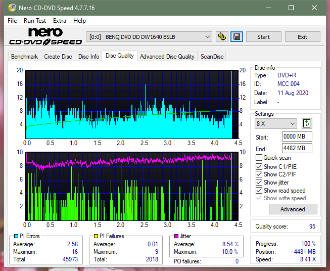Disable Show jitter checkbox
The width and height of the screenshot is (330, 271).
[259, 182]
